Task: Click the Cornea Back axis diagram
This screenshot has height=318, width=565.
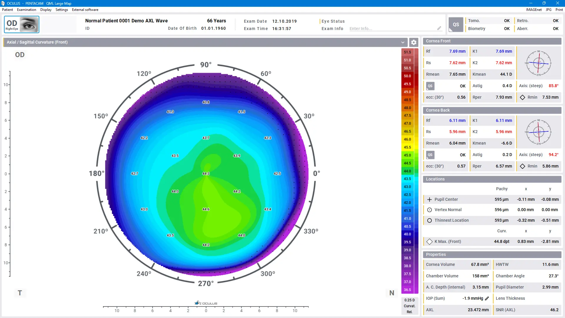Action: click(539, 132)
